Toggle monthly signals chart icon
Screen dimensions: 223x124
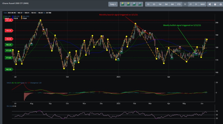(x=123, y=4)
